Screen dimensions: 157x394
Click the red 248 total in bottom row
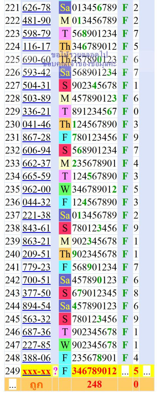(x=94, y=385)
